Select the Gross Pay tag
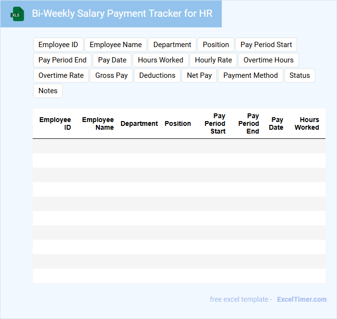 pos(111,75)
